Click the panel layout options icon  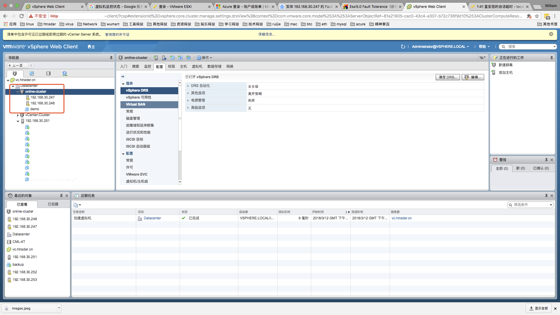pyautogui.click(x=482, y=58)
